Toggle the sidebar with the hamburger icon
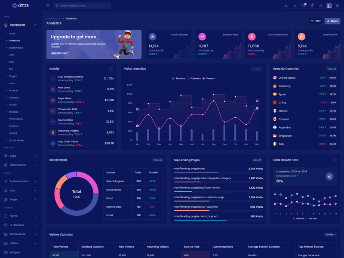The width and height of the screenshot is (344, 258). 48,6
